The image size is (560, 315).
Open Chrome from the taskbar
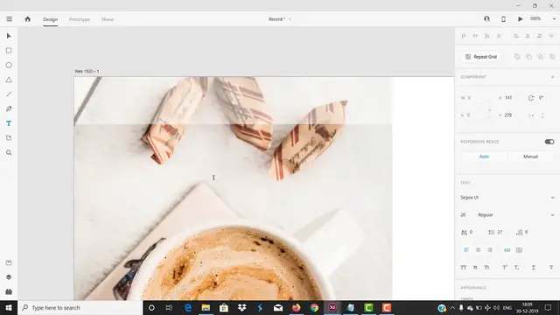click(x=314, y=307)
